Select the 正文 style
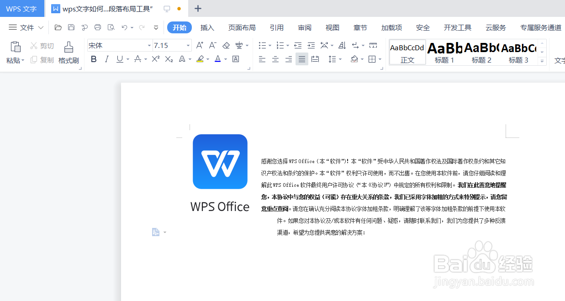Image resolution: width=565 pixels, height=301 pixels. (x=407, y=52)
